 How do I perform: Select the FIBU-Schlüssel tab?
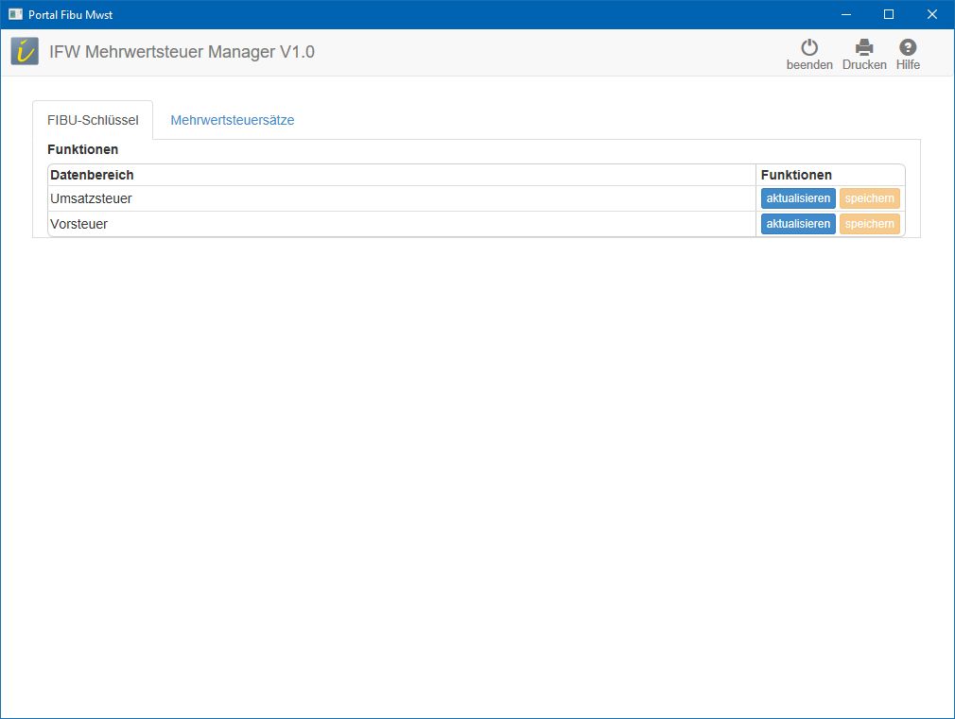(x=93, y=120)
